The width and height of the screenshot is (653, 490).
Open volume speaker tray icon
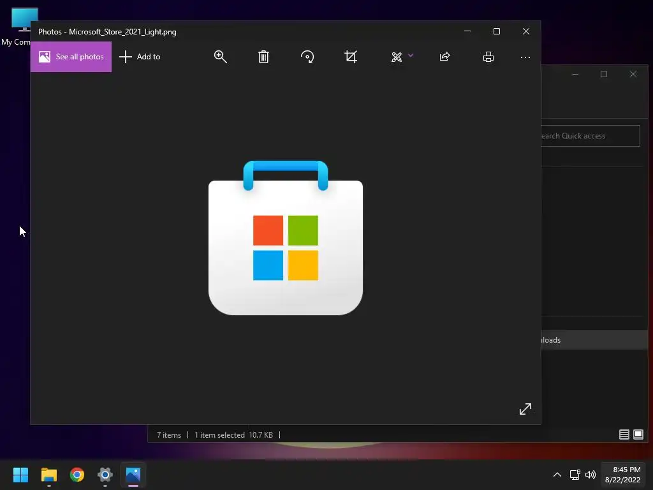coord(591,475)
